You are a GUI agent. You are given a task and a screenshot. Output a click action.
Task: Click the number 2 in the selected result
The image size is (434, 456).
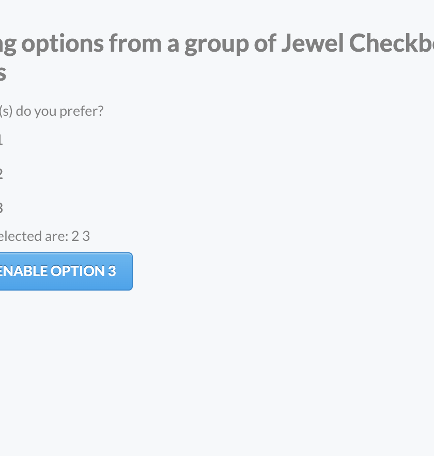coord(75,236)
